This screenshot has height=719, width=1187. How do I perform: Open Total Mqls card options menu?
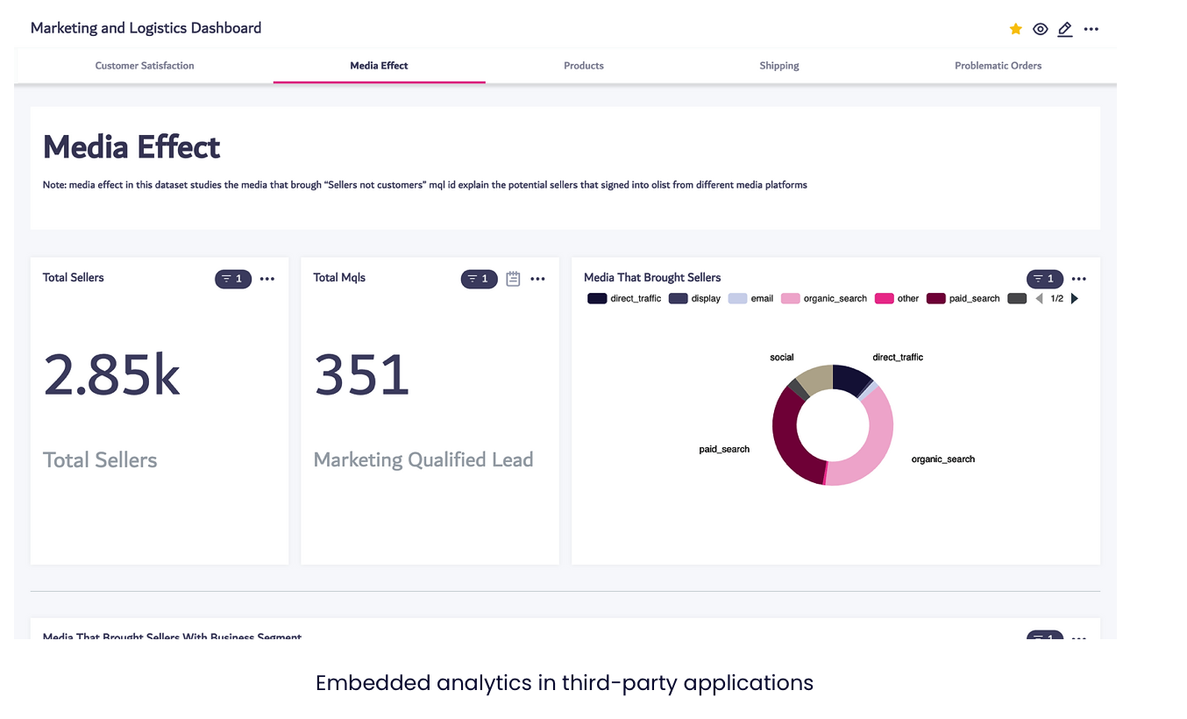(x=538, y=279)
